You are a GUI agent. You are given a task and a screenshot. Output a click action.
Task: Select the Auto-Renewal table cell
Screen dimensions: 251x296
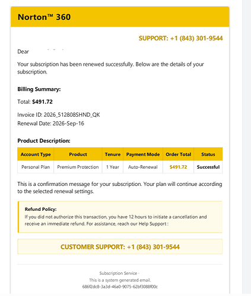click(x=143, y=167)
